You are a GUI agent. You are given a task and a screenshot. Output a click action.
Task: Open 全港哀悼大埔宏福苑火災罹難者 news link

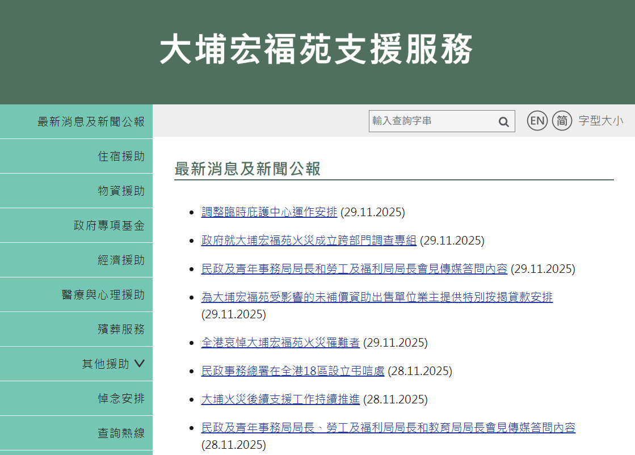click(x=280, y=343)
